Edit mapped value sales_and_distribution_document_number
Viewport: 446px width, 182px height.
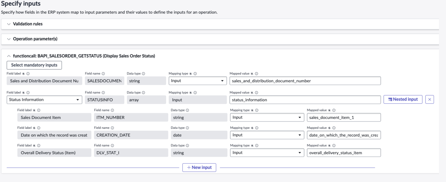pos(305,81)
